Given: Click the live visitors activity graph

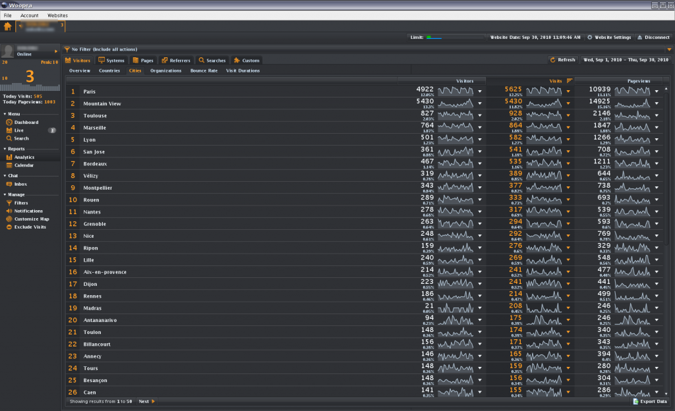Looking at the screenshot, I should tap(30, 87).
